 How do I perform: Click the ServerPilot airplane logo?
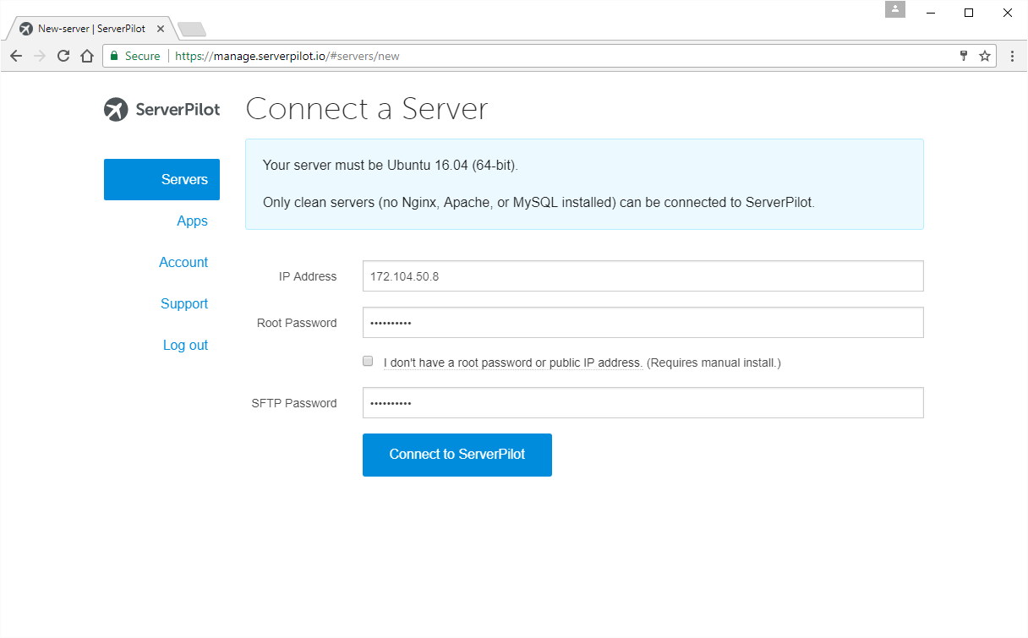click(x=116, y=110)
